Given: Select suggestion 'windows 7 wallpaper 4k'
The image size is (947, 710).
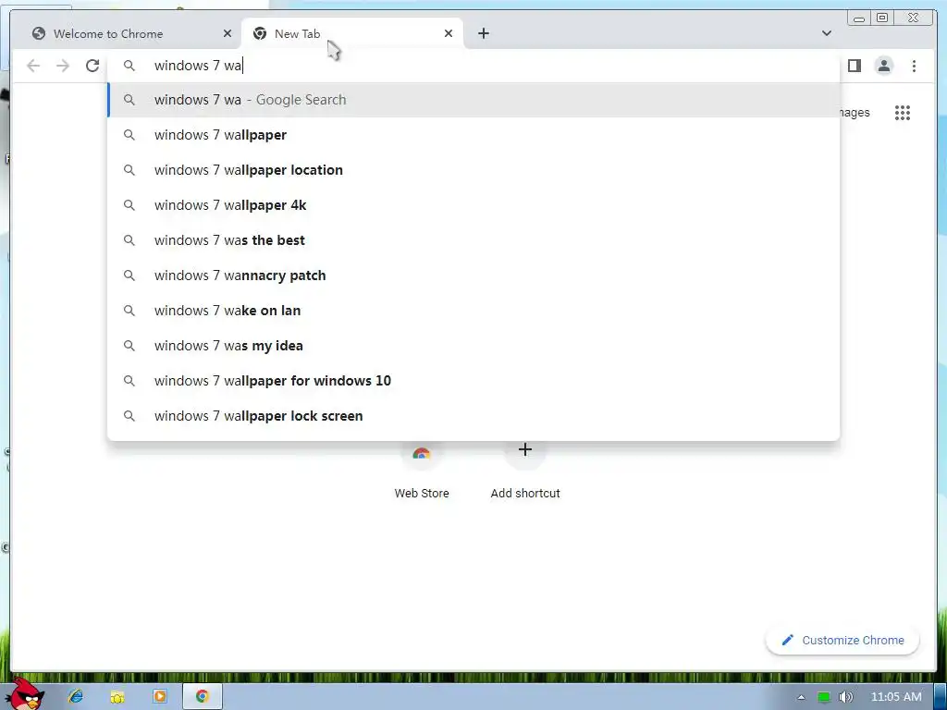Looking at the screenshot, I should tap(473, 204).
